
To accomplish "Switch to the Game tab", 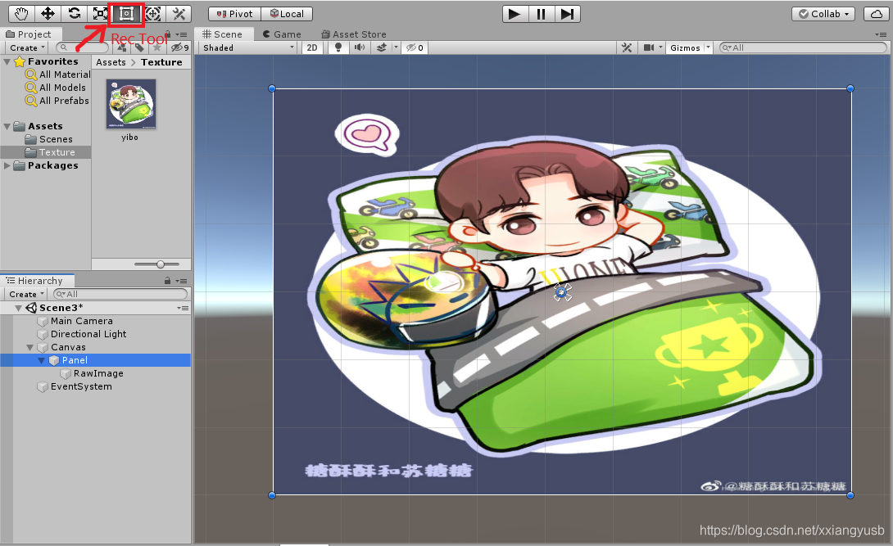I will coord(281,34).
